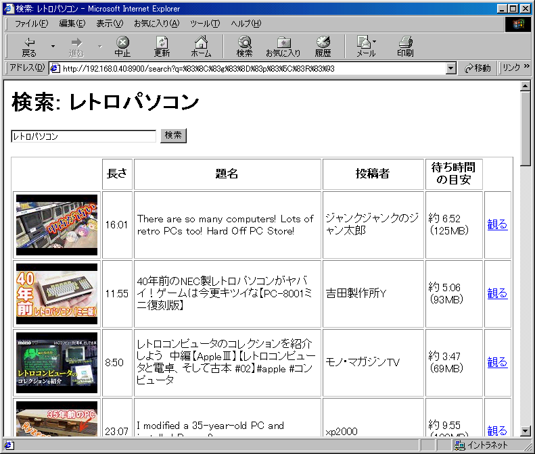Click uploader name モノ・マガジンTV
Image resolution: width=535 pixels, height=454 pixels.
pyautogui.click(x=363, y=362)
